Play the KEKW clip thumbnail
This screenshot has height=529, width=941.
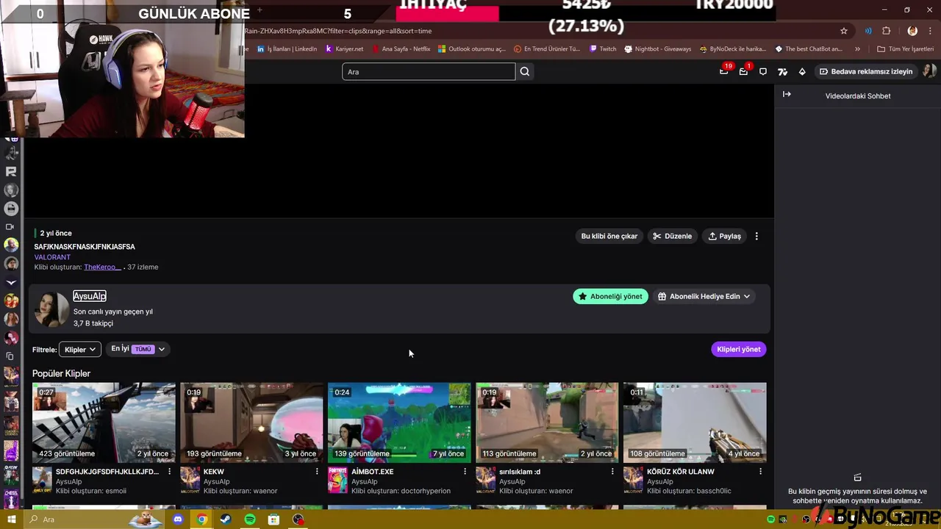(x=251, y=422)
